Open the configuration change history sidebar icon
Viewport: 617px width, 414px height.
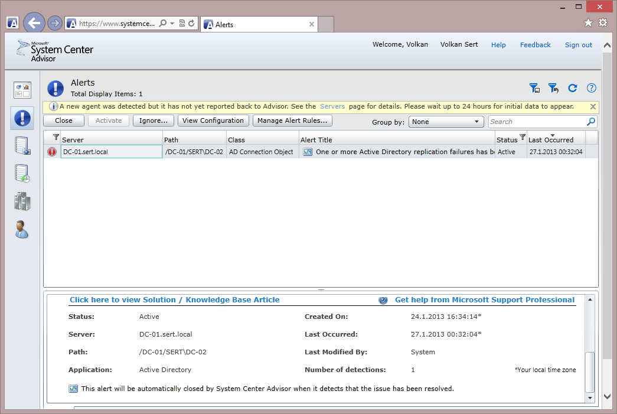22,174
